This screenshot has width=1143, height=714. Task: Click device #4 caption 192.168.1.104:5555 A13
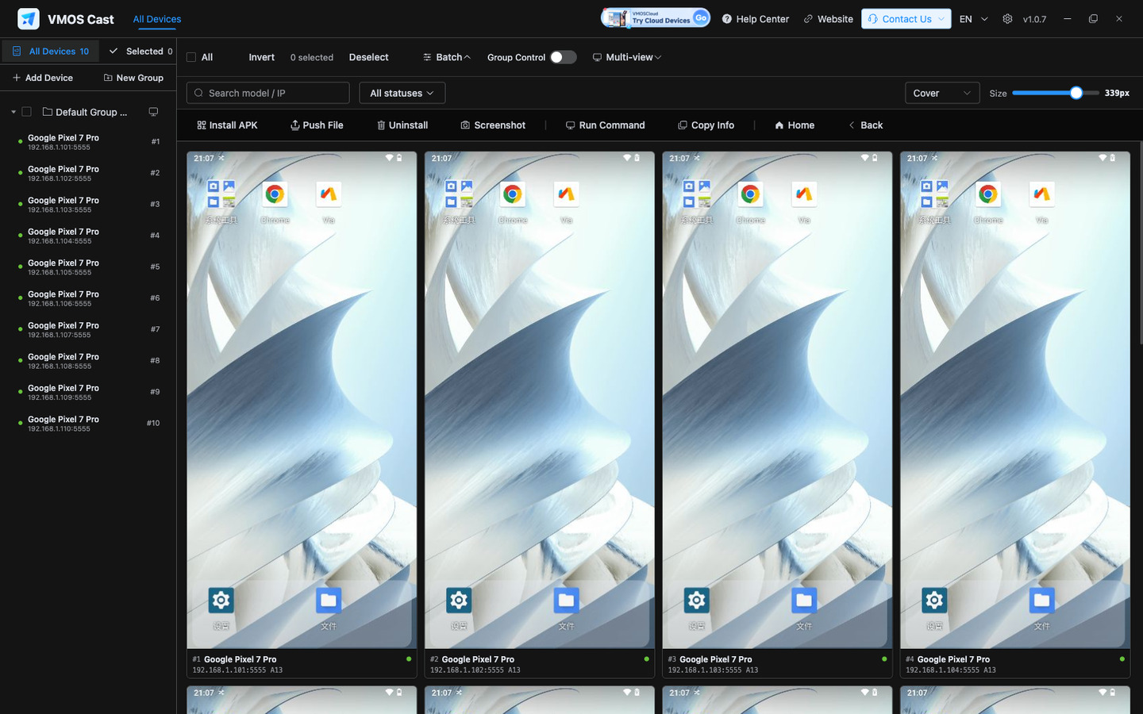[951, 670]
